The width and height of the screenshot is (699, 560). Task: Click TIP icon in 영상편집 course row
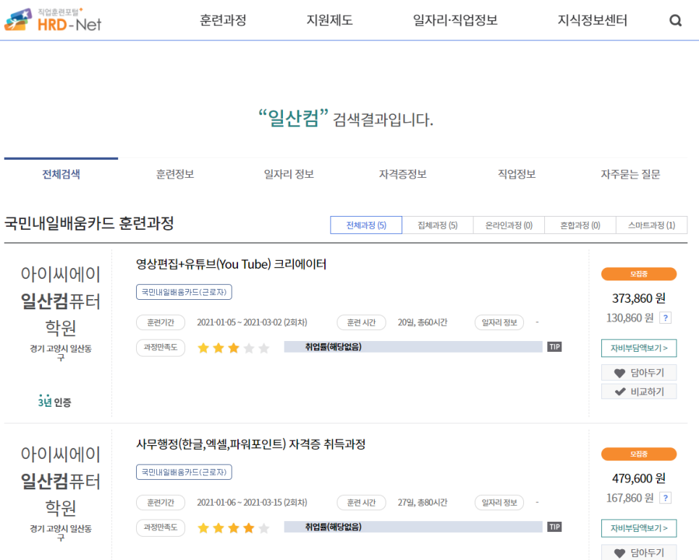[554, 348]
